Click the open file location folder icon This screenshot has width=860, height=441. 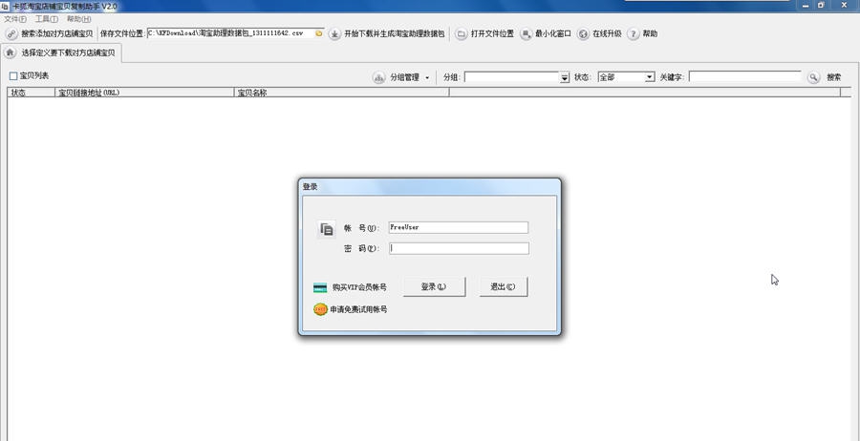click(x=462, y=34)
